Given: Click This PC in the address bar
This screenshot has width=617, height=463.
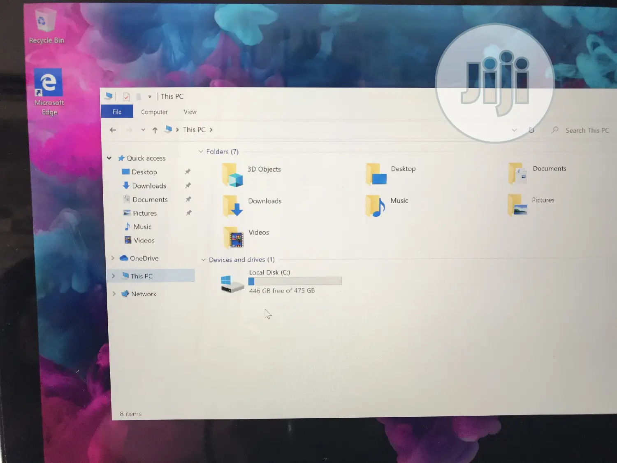Looking at the screenshot, I should pos(194,130).
